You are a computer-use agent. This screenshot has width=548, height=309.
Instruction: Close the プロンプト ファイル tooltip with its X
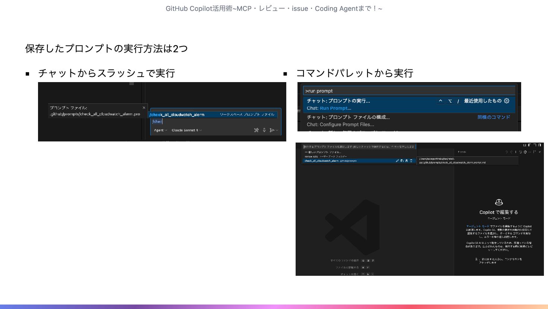point(144,108)
